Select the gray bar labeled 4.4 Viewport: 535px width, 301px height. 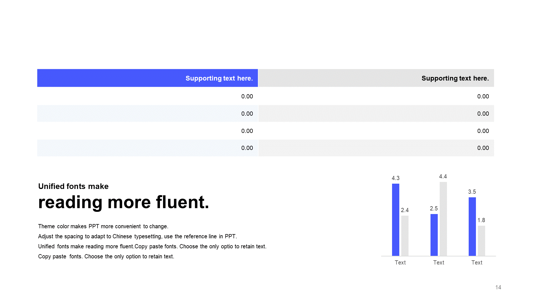(x=443, y=219)
